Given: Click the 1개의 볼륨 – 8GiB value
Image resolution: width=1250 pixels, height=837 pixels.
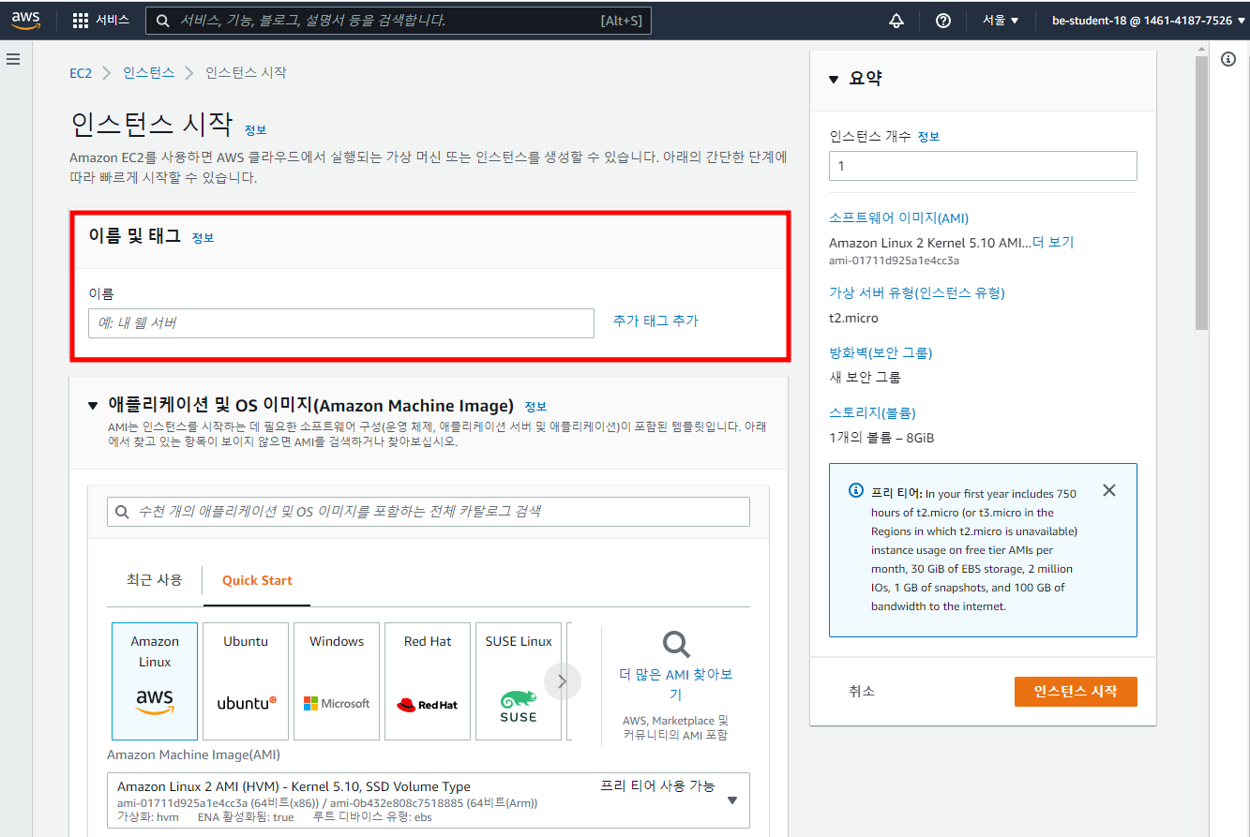Looking at the screenshot, I should pos(881,438).
